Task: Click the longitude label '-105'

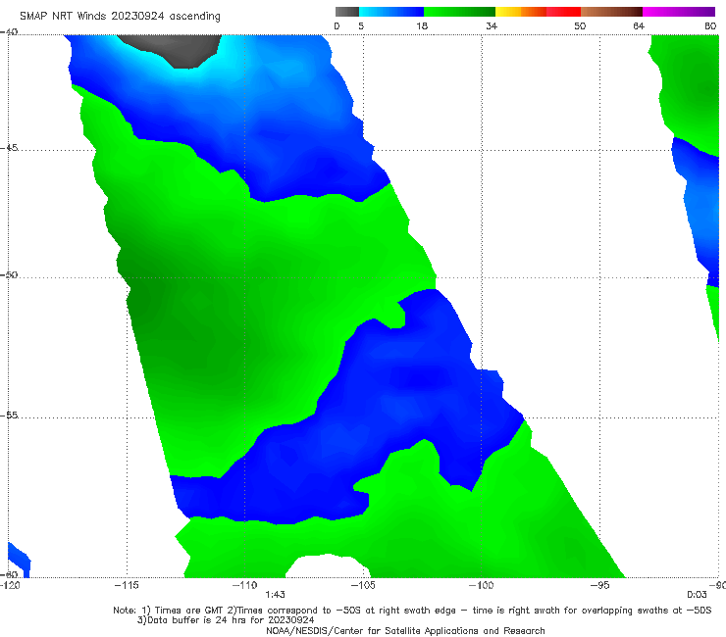Action: coord(363,585)
